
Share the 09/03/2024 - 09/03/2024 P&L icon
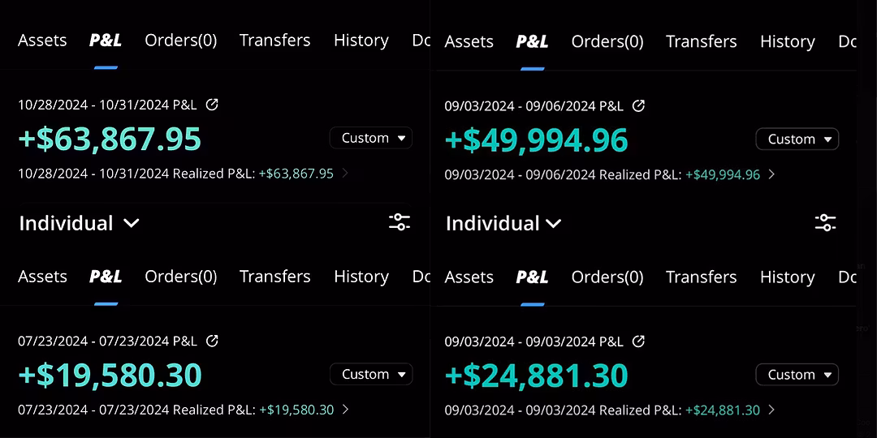pos(638,341)
